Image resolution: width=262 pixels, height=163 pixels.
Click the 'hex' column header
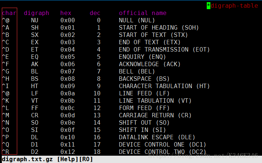(66, 13)
